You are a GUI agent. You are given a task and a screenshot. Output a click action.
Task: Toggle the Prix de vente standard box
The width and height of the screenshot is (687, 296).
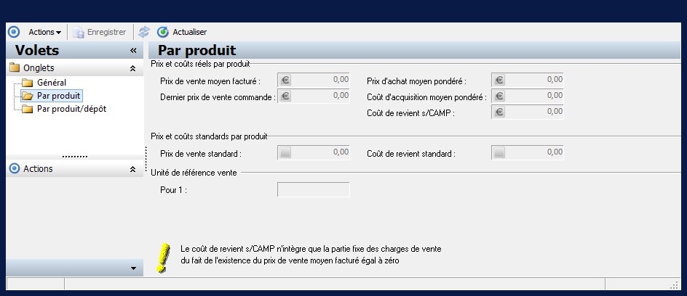point(285,152)
